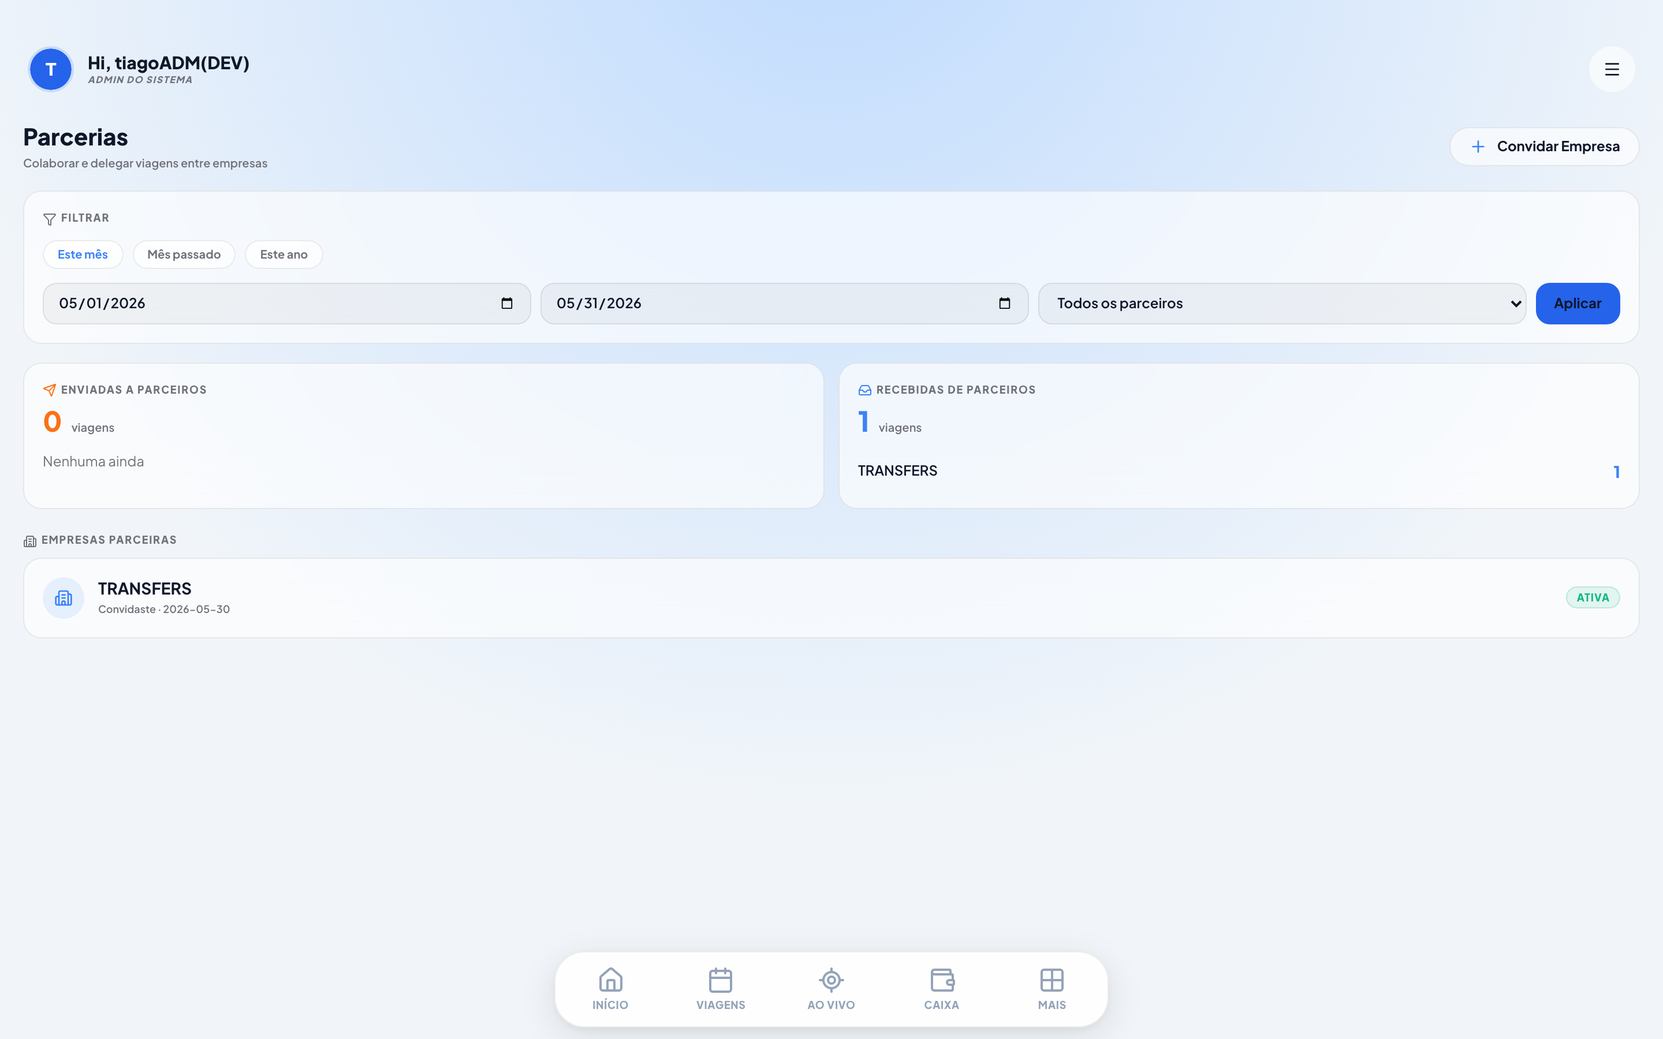Click the Empresas Parceiras building icon
The height and width of the screenshot is (1039, 1663).
click(30, 541)
